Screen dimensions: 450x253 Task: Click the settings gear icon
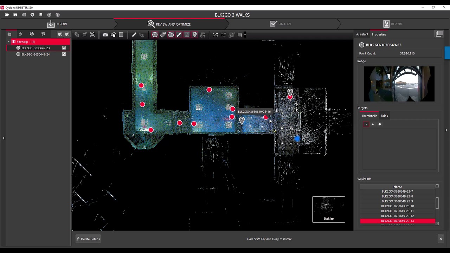click(32, 15)
